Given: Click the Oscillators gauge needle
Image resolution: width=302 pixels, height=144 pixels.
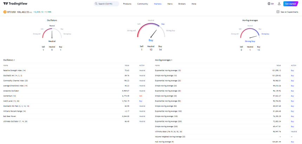Looking at the screenshot, I should pos(52,34).
